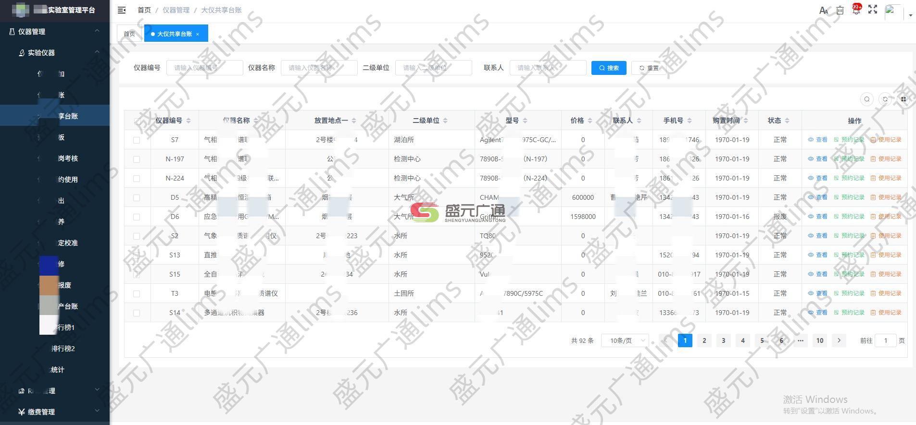The image size is (916, 425).
Task: Check the row S13 checkbox
Action: coord(137,255)
